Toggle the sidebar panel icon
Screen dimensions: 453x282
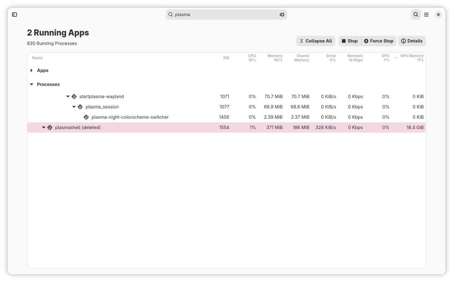coord(15,15)
